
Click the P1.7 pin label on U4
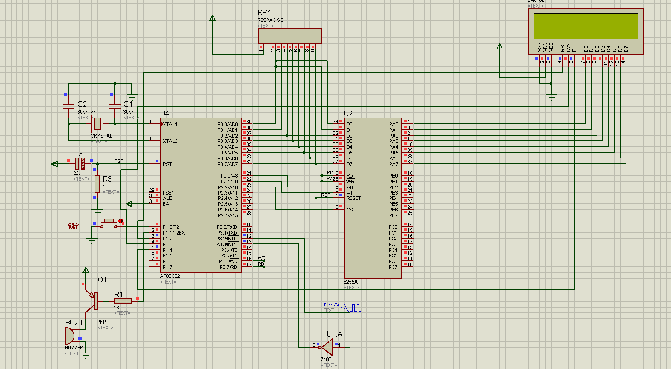pyautogui.click(x=167, y=267)
